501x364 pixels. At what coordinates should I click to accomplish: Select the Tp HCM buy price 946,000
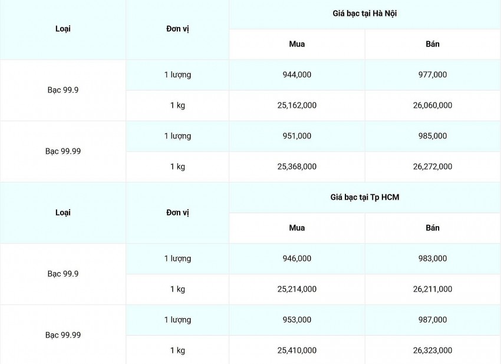pos(297,259)
